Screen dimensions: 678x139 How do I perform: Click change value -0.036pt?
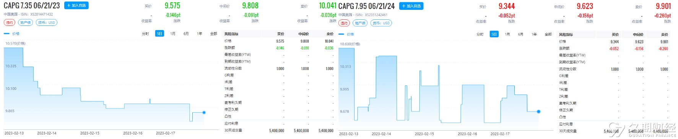pos(328,15)
